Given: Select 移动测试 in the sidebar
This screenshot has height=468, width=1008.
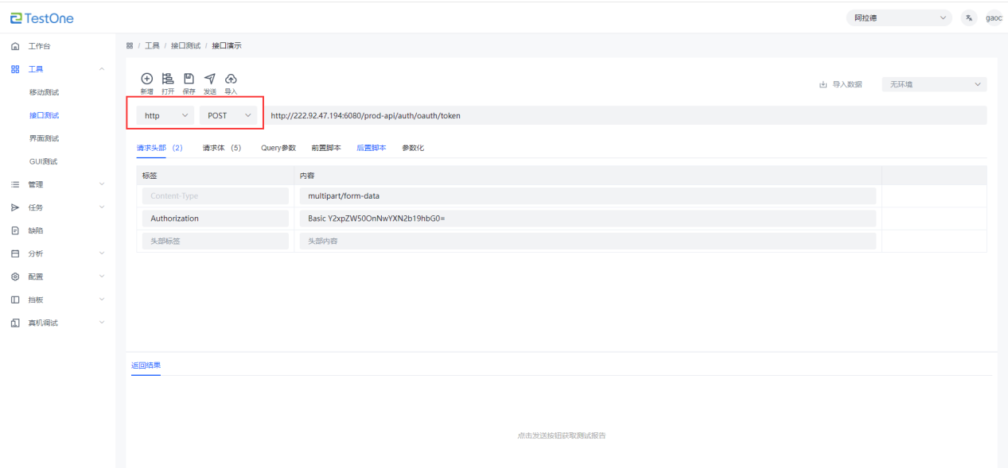Looking at the screenshot, I should tap(44, 92).
